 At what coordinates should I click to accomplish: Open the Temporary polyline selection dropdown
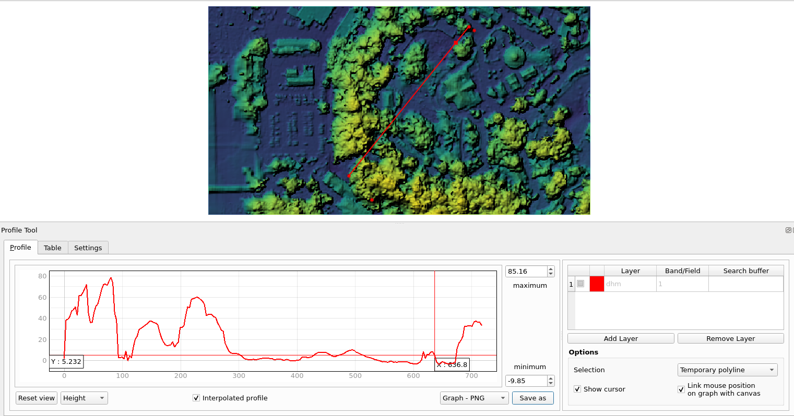(727, 370)
